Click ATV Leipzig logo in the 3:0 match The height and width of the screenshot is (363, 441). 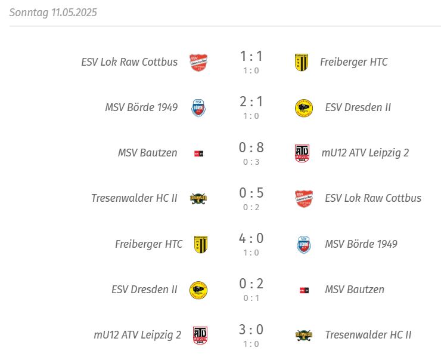tap(200, 336)
